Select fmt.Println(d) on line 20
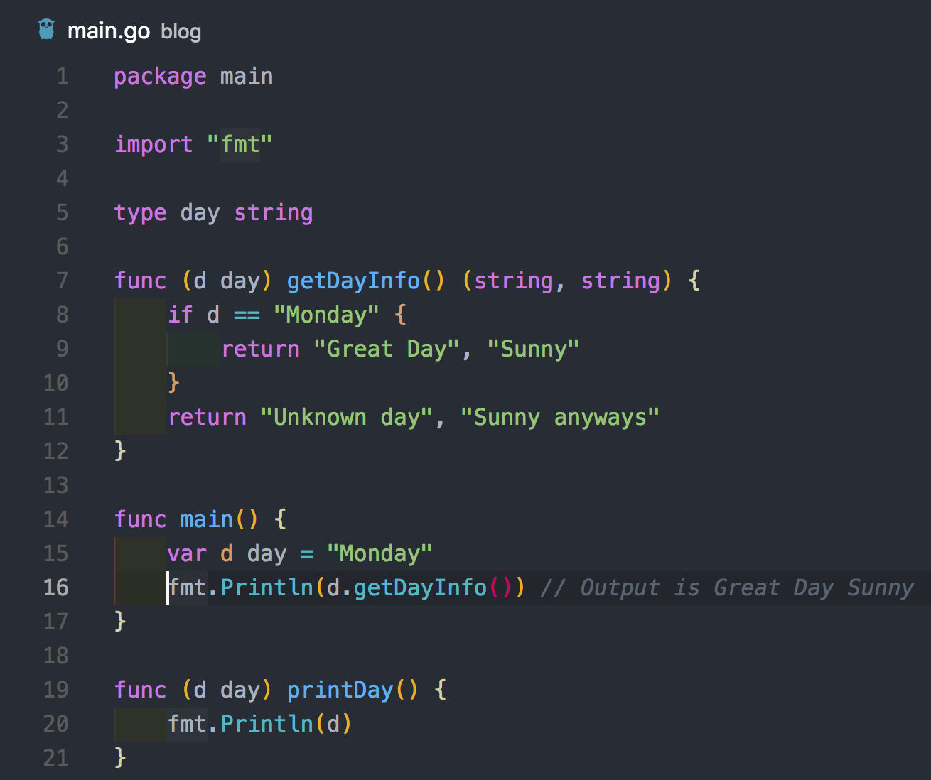Screen dimensions: 931x780 259,724
